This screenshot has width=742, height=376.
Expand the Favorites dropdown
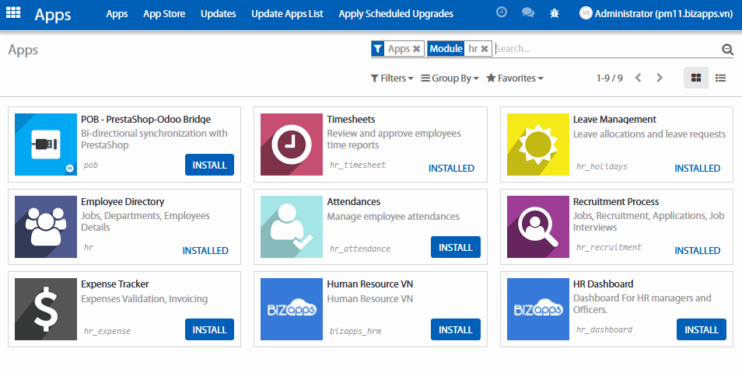[514, 78]
